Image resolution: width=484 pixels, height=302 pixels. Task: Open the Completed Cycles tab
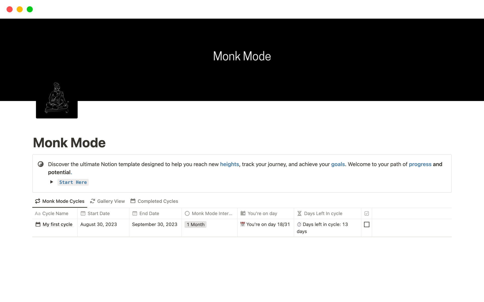pos(154,201)
